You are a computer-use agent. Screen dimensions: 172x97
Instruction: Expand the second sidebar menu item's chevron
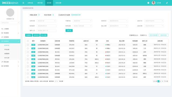coord(19,33)
